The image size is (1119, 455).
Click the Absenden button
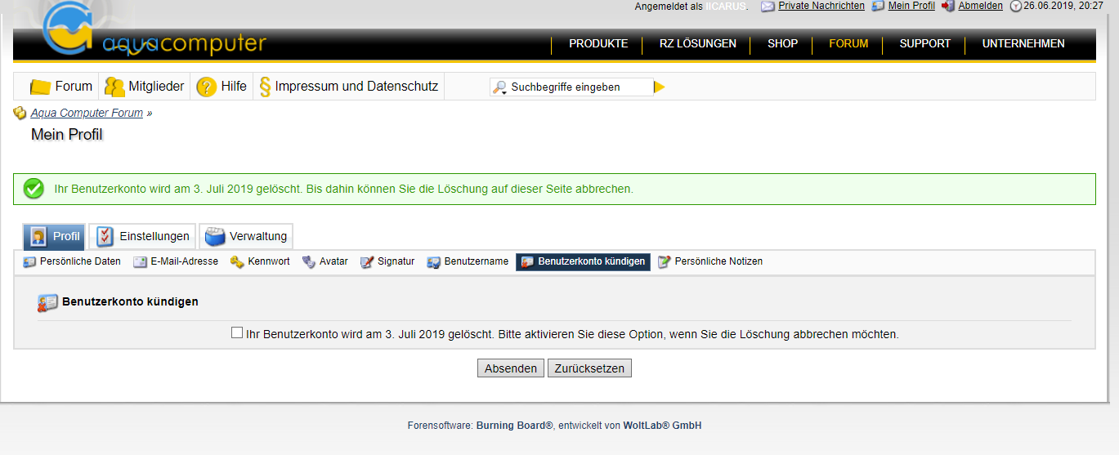coord(511,368)
